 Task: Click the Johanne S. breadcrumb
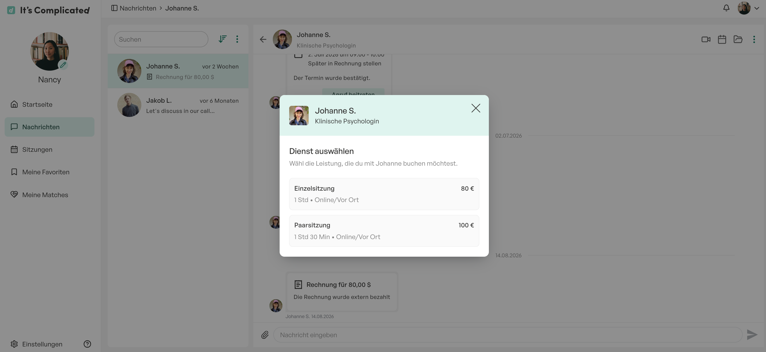(x=182, y=8)
